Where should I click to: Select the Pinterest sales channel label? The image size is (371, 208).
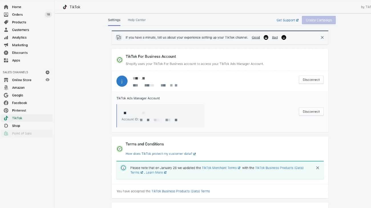tap(19, 110)
